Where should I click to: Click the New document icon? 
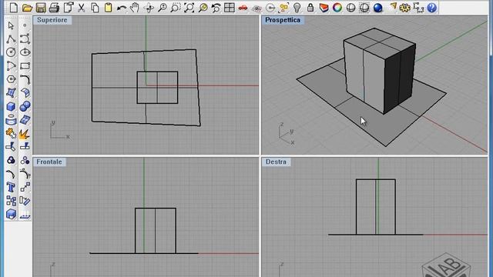pyautogui.click(x=14, y=7)
